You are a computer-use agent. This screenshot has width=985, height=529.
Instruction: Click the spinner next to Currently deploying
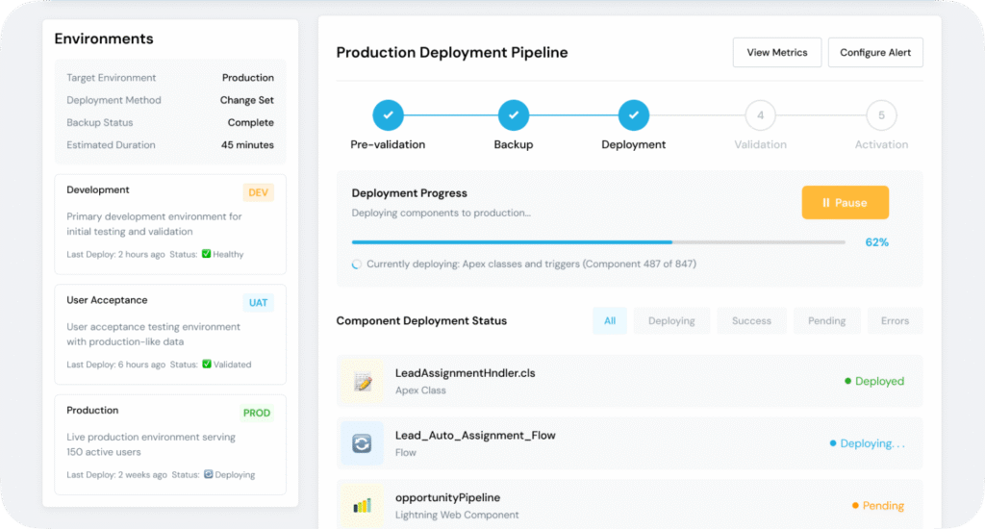[x=358, y=264]
